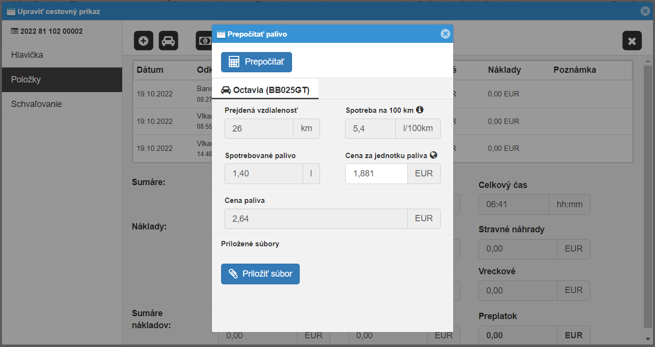
Task: Close the Upraviť cestovný príkaz window
Action: tap(645, 11)
